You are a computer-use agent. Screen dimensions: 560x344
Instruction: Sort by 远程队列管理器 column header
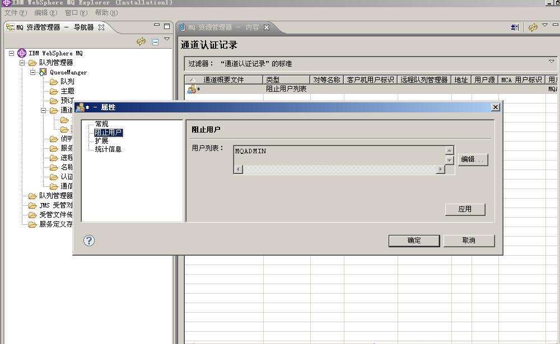424,80
